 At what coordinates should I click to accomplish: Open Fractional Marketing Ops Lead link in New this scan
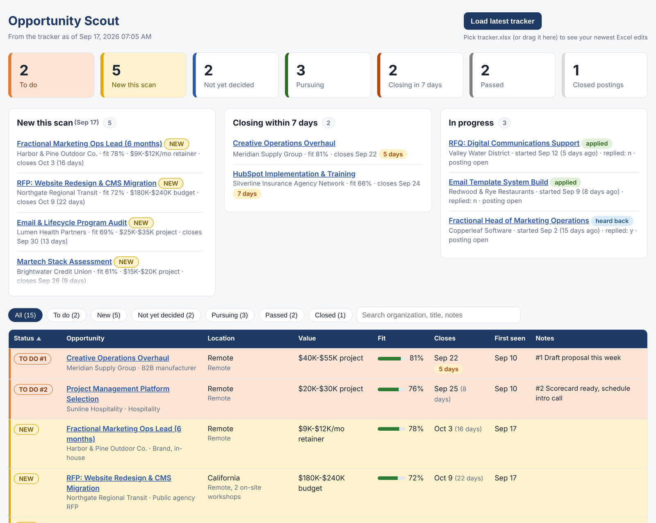pos(89,144)
